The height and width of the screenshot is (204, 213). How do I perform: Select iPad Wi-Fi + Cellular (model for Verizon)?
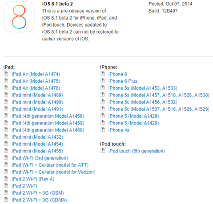coord(53,172)
